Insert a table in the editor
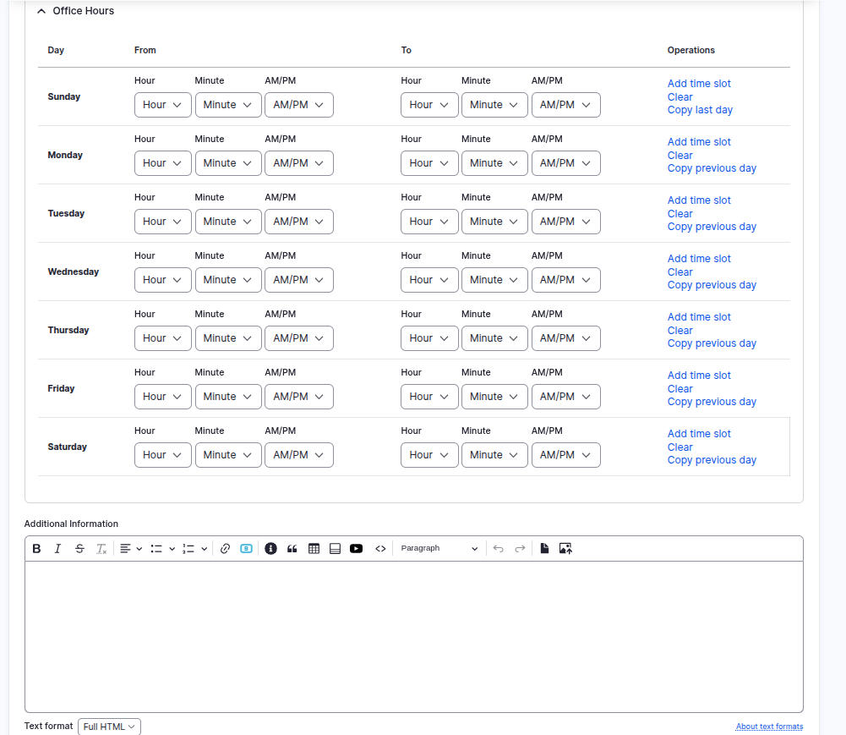 pyautogui.click(x=314, y=549)
